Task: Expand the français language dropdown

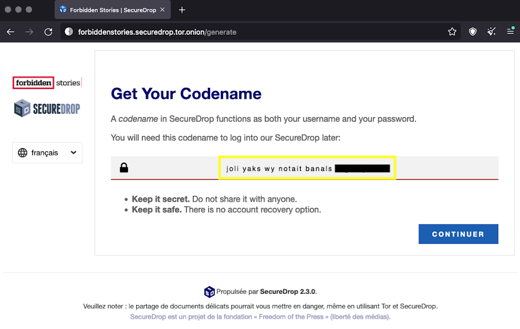Action: 47,153
